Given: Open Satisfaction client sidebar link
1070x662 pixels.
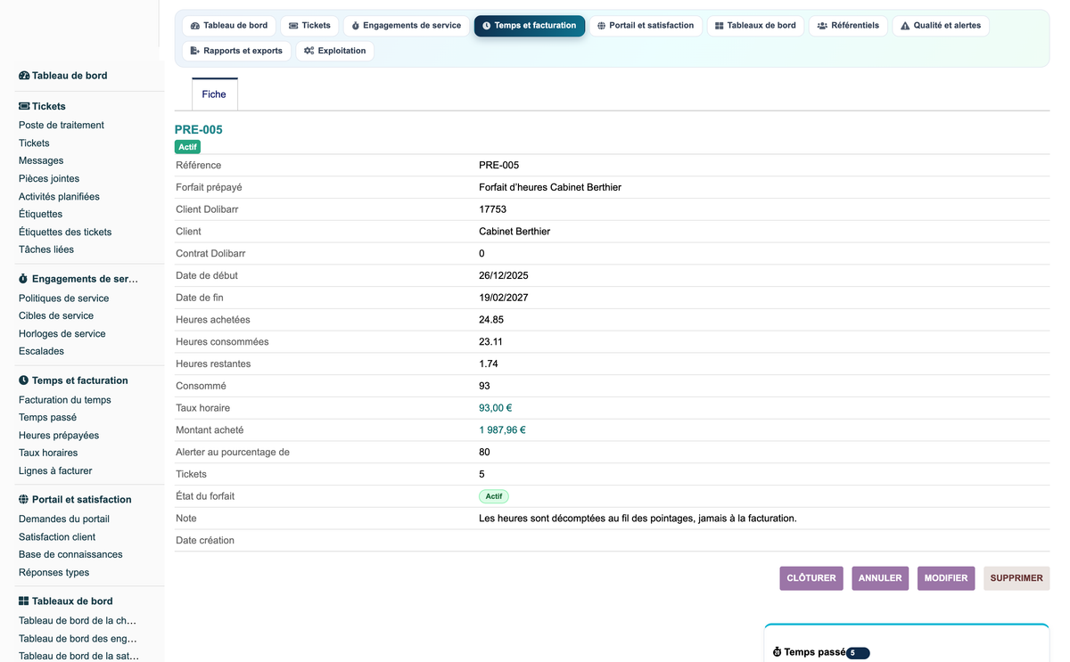Looking at the screenshot, I should coord(57,537).
